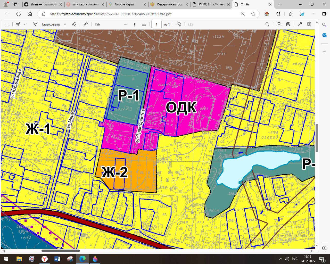Toggle the table of contents panel

[7, 24]
